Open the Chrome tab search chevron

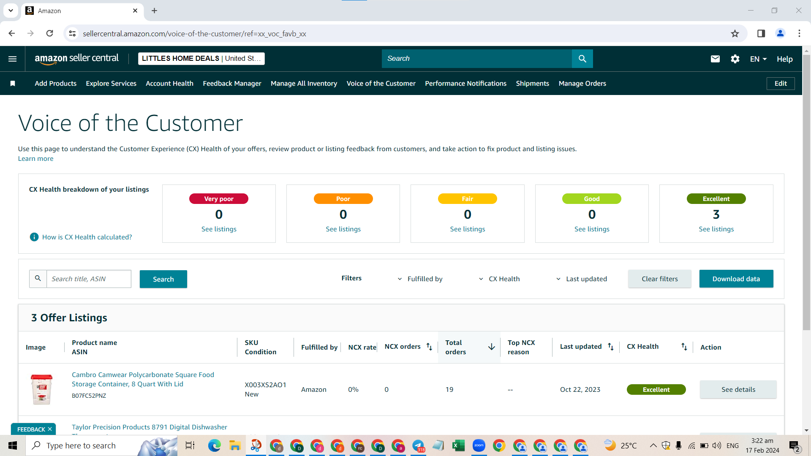click(11, 11)
